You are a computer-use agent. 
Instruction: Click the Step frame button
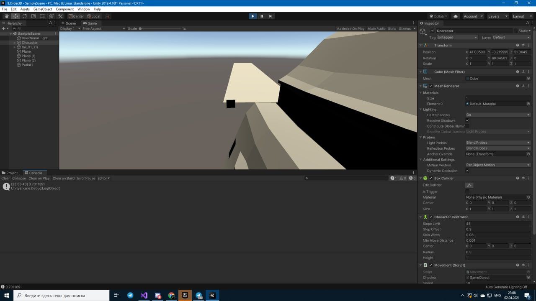pos(271,16)
